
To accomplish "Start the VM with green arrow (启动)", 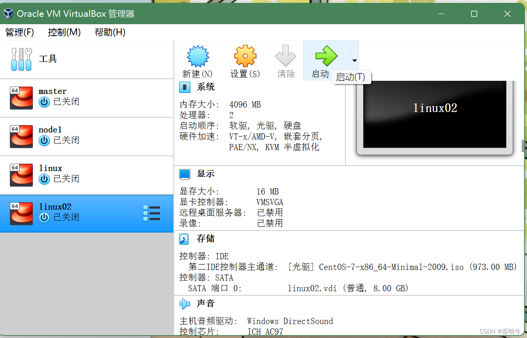I will tap(326, 56).
